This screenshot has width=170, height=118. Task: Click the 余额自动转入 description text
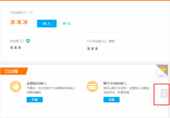tap(51, 90)
